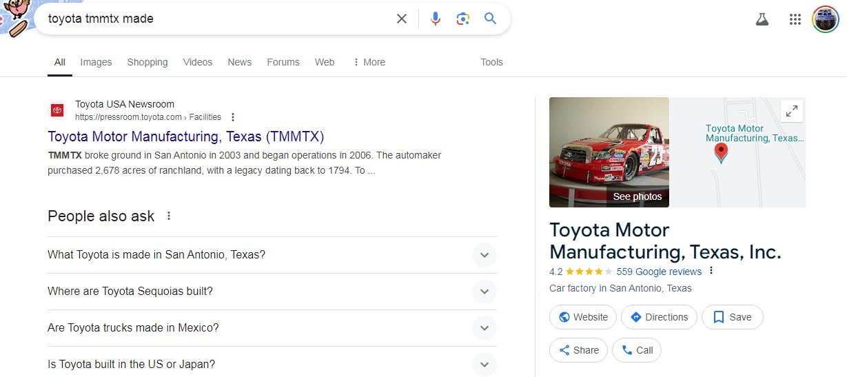Click the red map pin marker
This screenshot has width=847, height=377.
721,153
